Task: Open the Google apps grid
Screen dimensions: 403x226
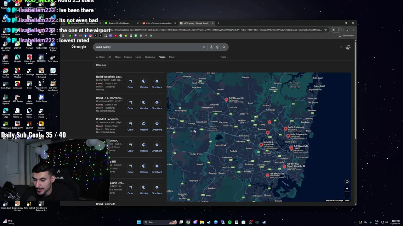Action: 341,47
